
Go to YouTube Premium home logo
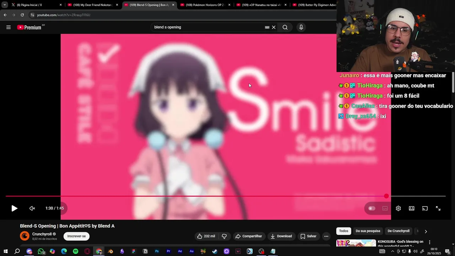click(29, 27)
